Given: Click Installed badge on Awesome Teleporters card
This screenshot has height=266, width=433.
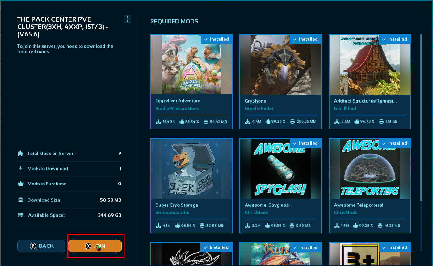Looking at the screenshot, I should click(x=395, y=143).
